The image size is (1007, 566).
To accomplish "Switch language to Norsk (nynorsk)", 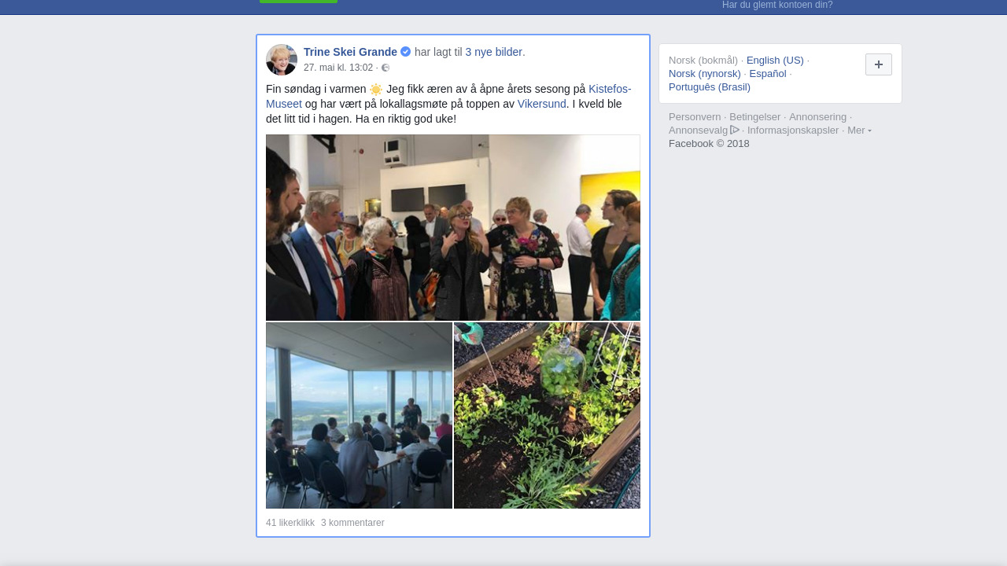I will (705, 74).
